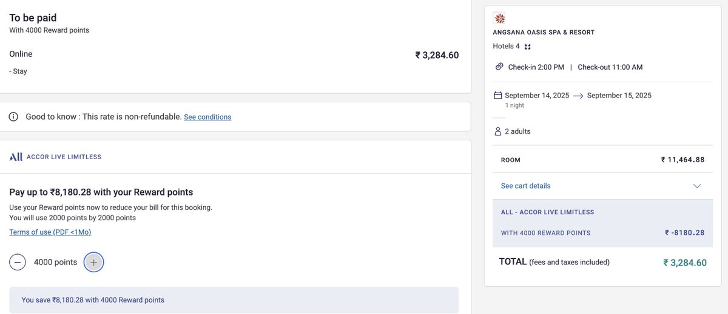This screenshot has height=314, width=728.
Task: Click the calendar icon by September 14
Action: 498,96
